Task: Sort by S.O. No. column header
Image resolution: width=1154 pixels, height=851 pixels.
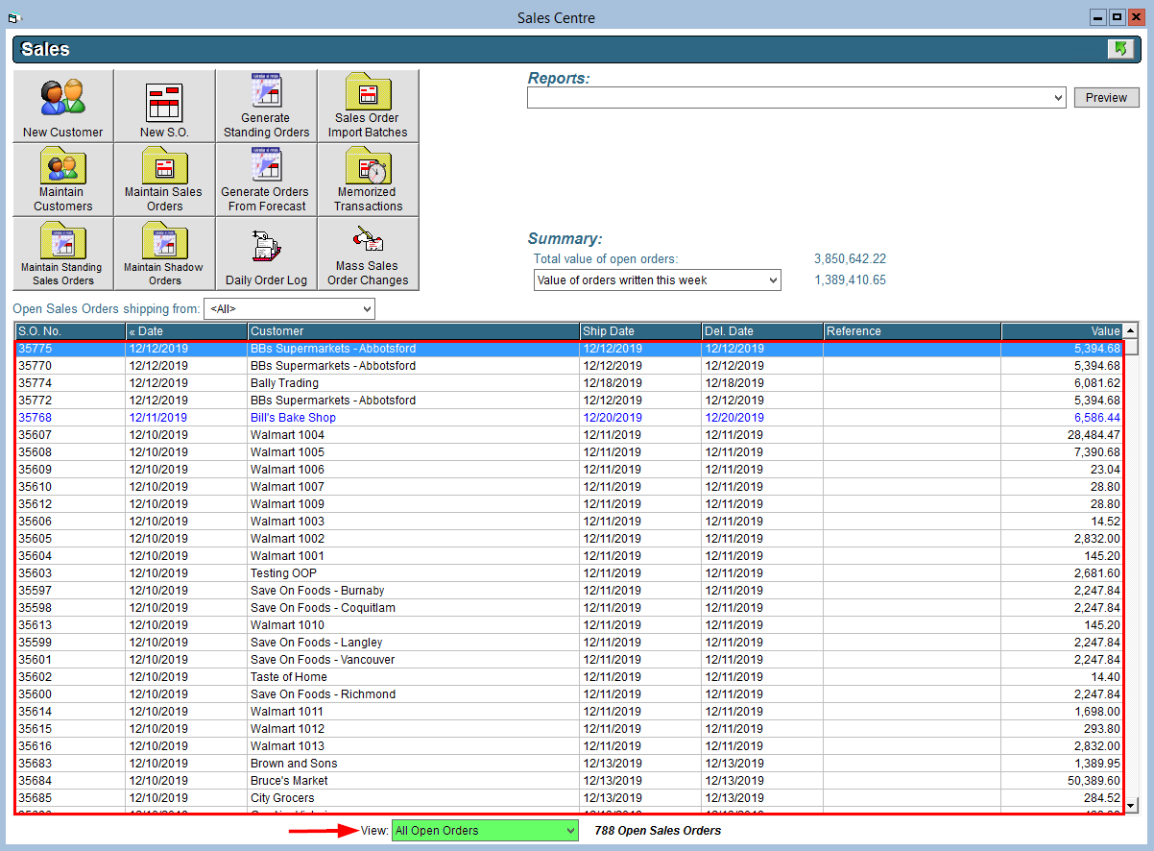Action: tap(70, 331)
